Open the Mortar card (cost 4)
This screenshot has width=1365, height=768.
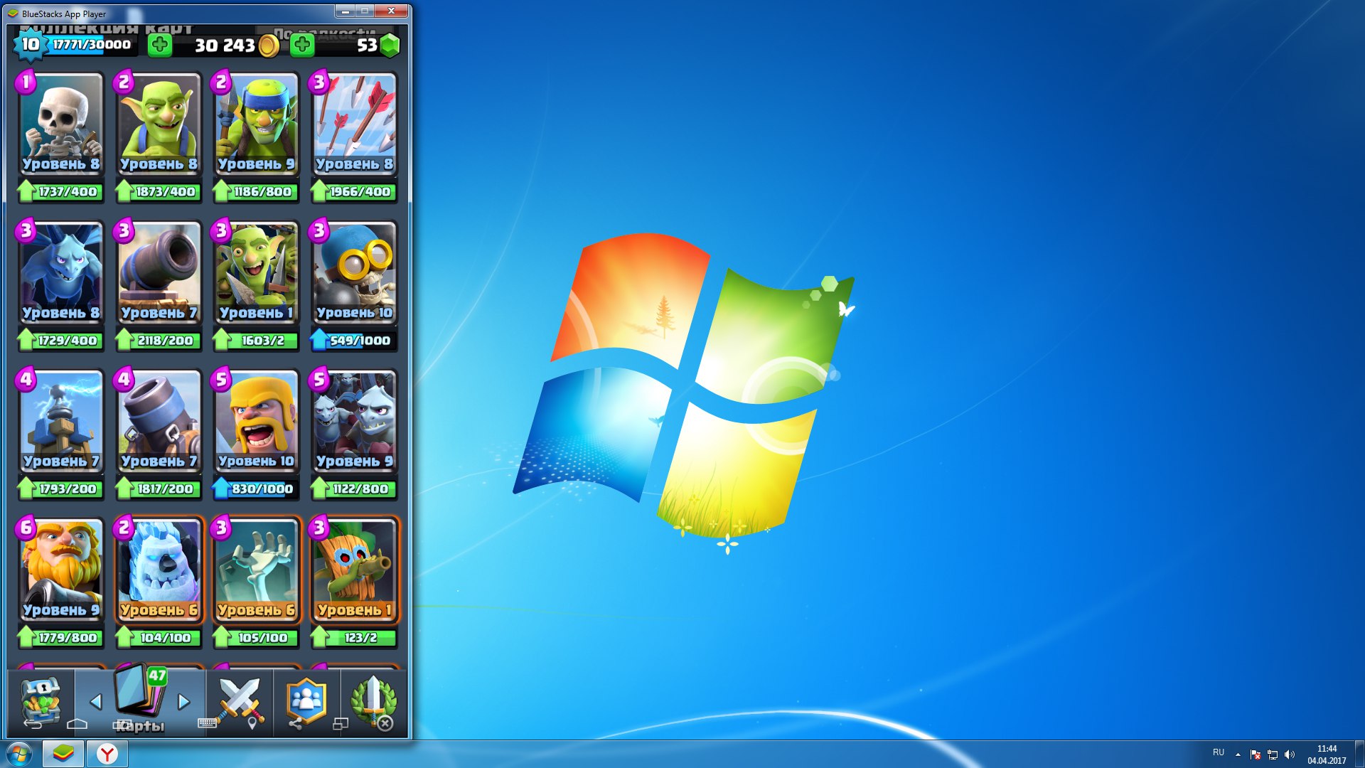tap(159, 422)
